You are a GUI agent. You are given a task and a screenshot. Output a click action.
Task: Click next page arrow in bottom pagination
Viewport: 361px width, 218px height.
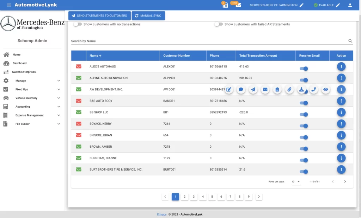tap(259, 197)
